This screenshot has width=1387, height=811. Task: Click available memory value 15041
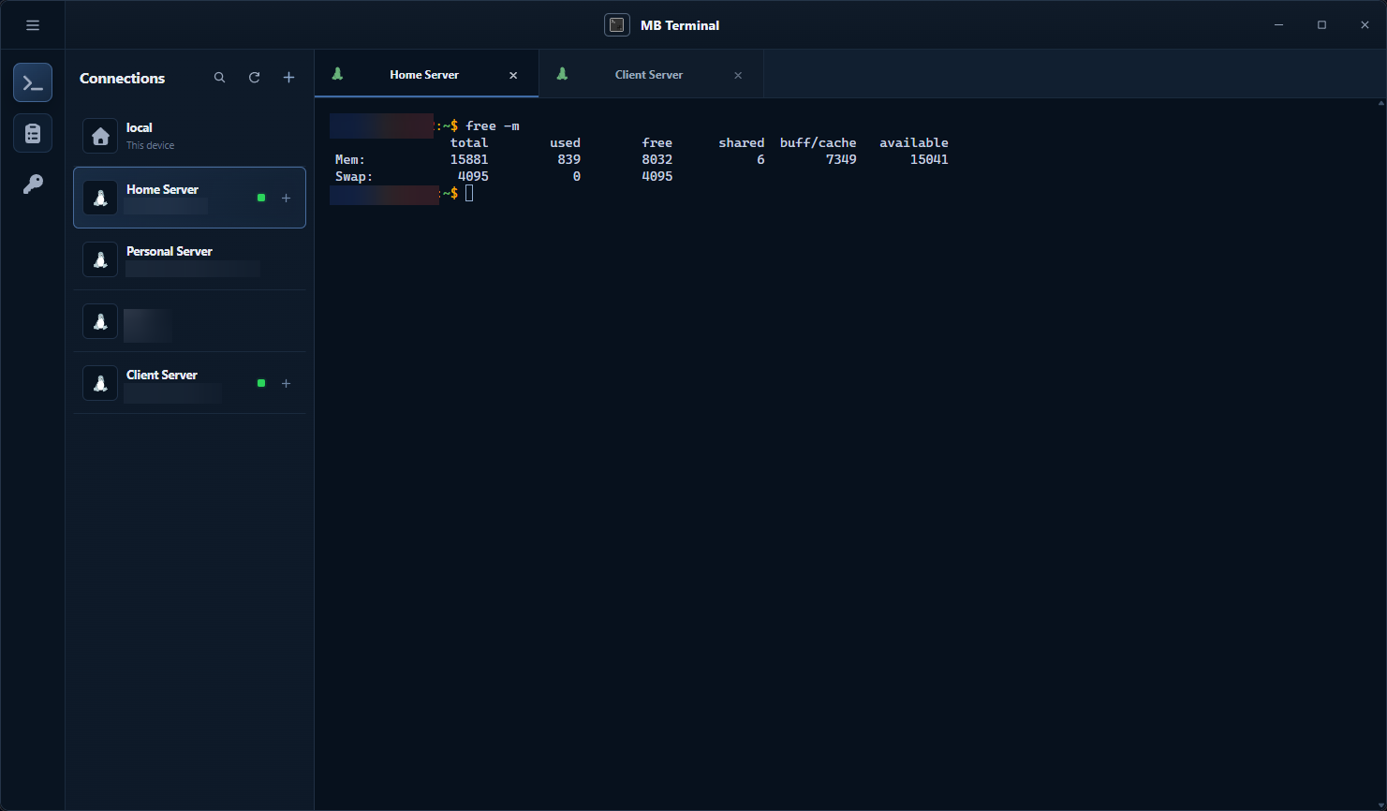[x=929, y=159]
